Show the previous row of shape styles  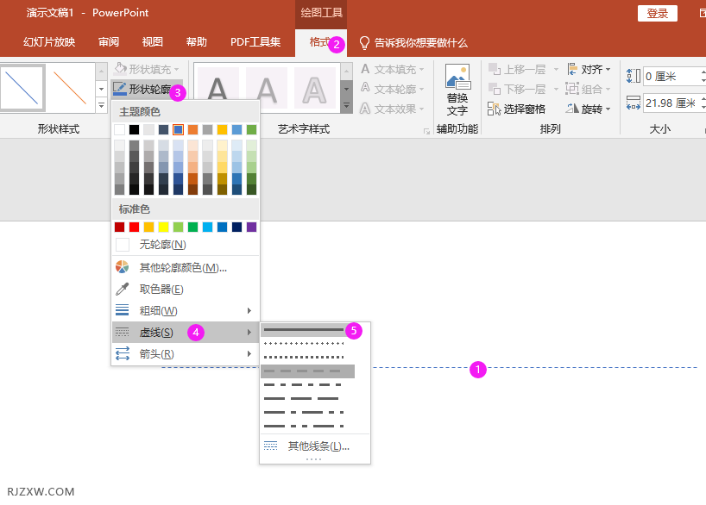(x=101, y=71)
